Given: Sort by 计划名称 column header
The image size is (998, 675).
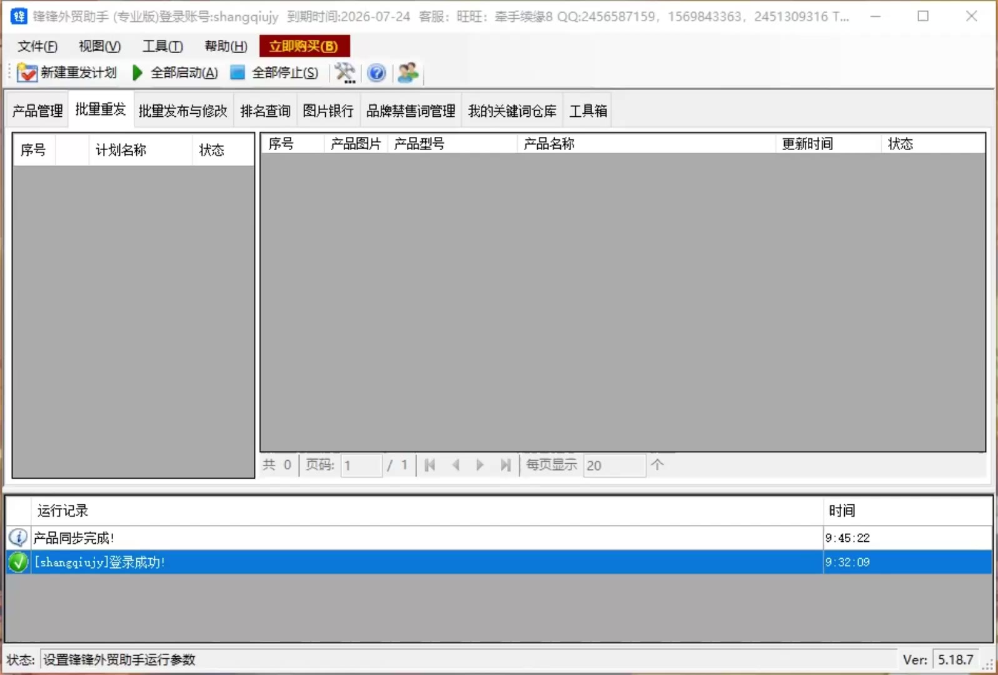Looking at the screenshot, I should pos(140,150).
